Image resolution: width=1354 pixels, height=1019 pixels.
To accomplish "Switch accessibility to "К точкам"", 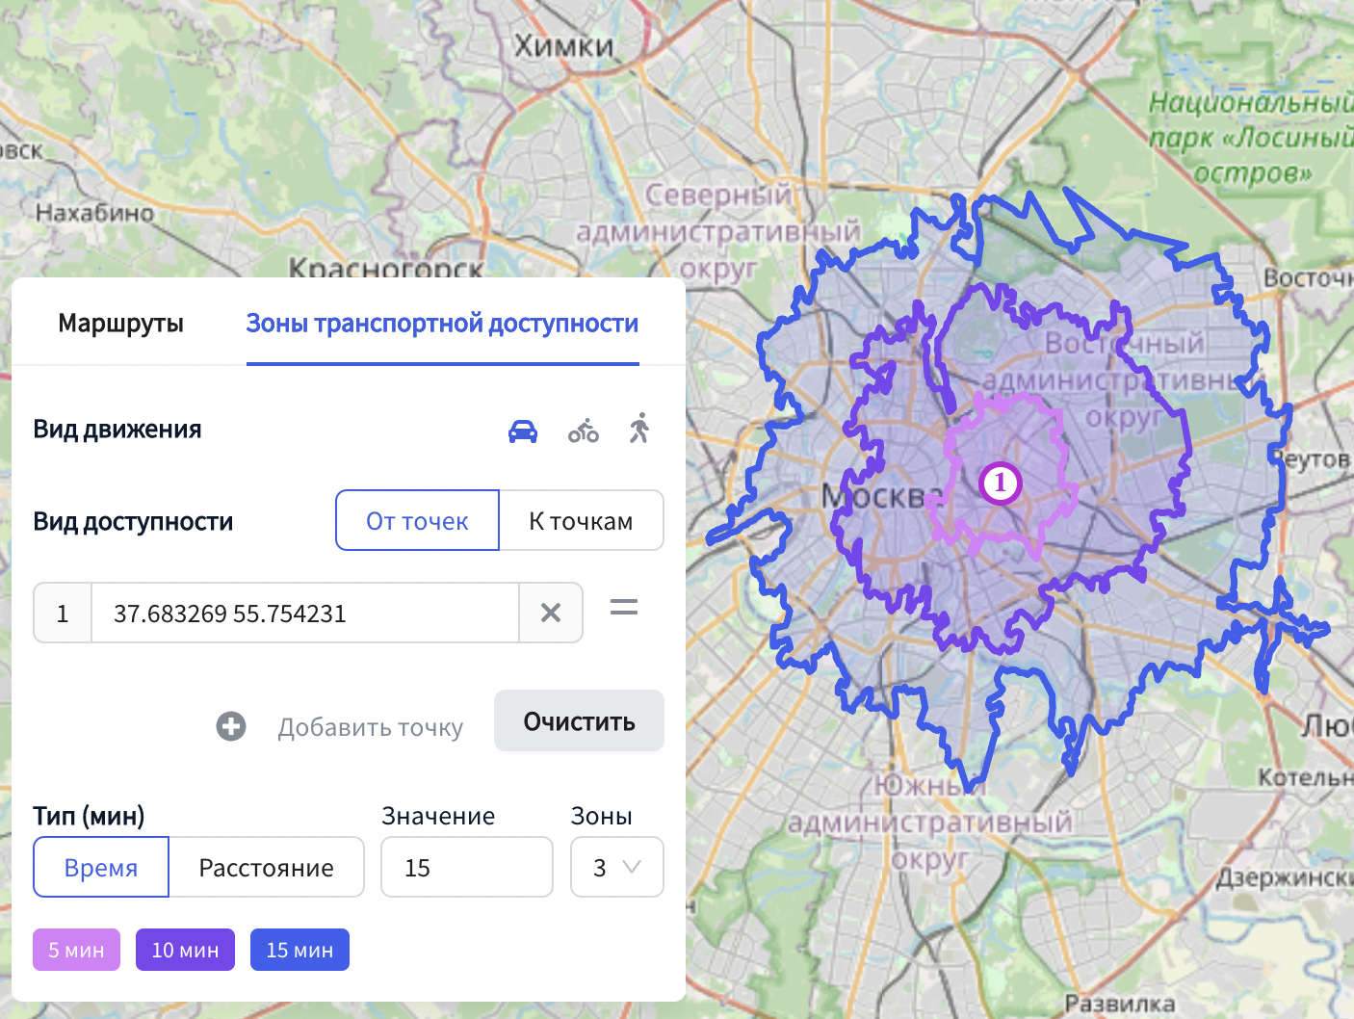I will (x=581, y=521).
